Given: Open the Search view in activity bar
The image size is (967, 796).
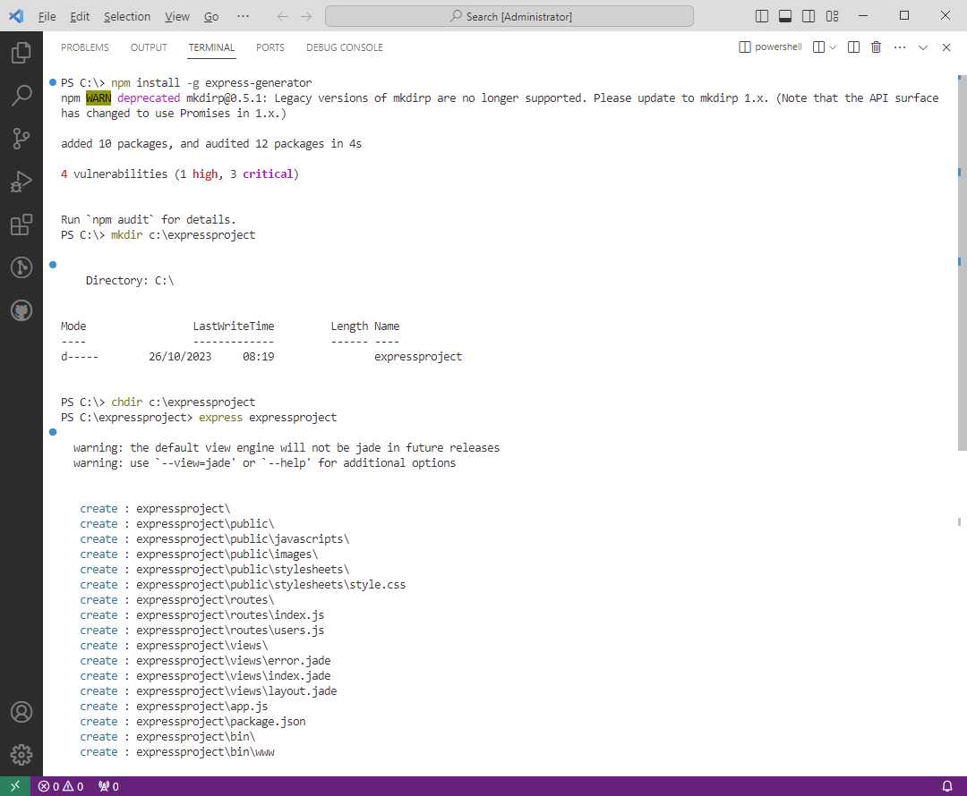Looking at the screenshot, I should pyautogui.click(x=21, y=96).
